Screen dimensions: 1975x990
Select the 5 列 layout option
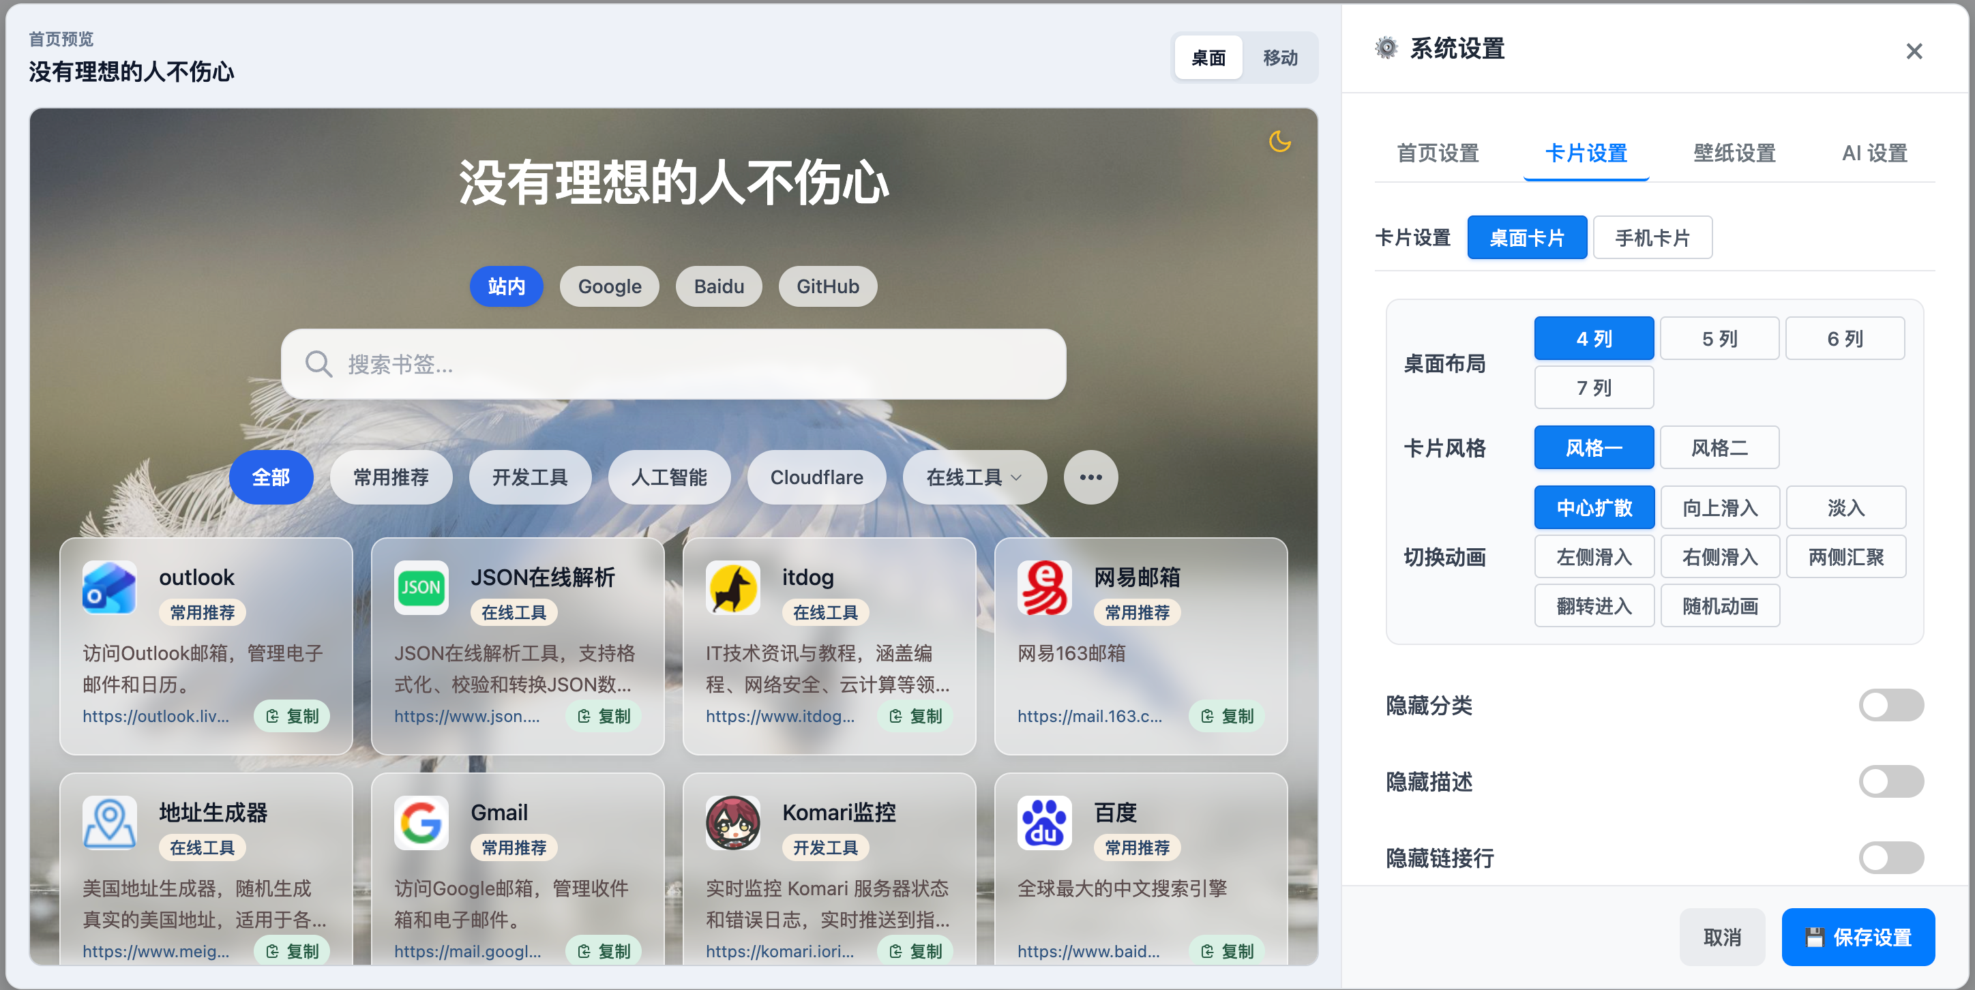[1720, 339]
